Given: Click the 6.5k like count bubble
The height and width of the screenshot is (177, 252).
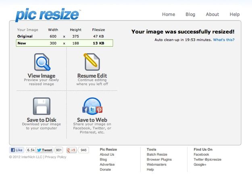Looking at the screenshot, I should coord(31,150).
